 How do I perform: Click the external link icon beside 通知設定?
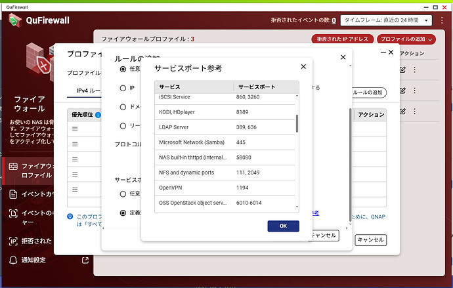85,260
